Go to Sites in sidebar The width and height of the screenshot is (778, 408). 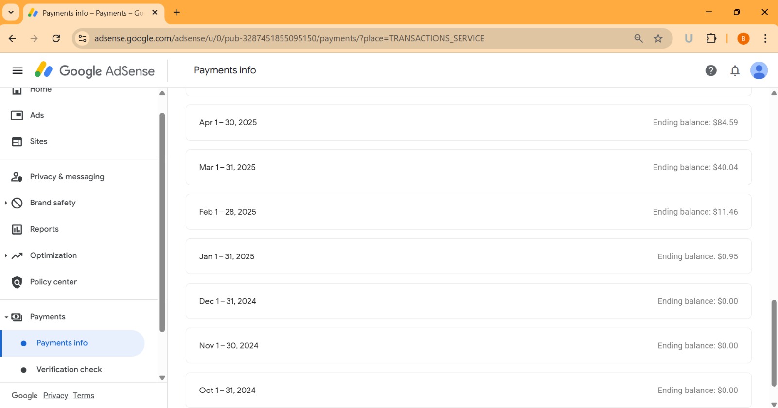tap(38, 141)
